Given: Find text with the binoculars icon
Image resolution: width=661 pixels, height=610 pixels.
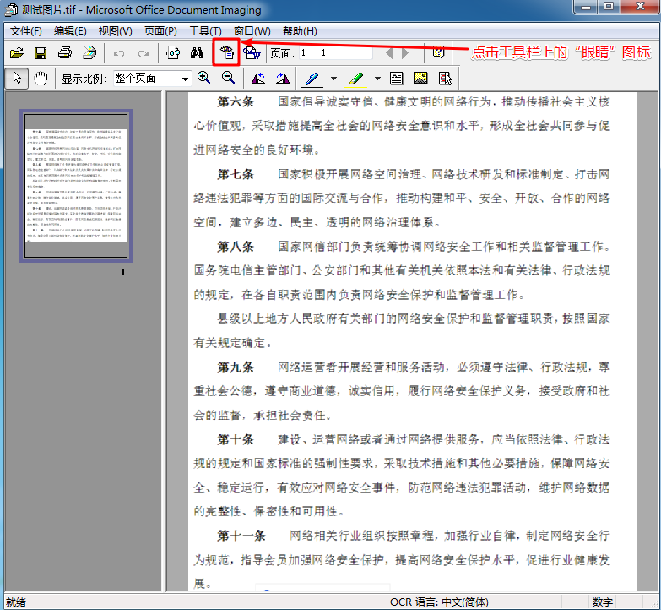Looking at the screenshot, I should point(197,53).
